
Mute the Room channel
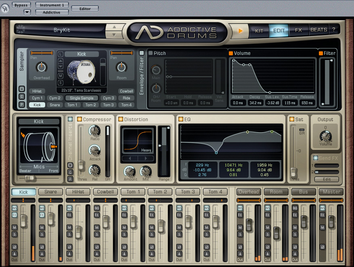coord(268,227)
